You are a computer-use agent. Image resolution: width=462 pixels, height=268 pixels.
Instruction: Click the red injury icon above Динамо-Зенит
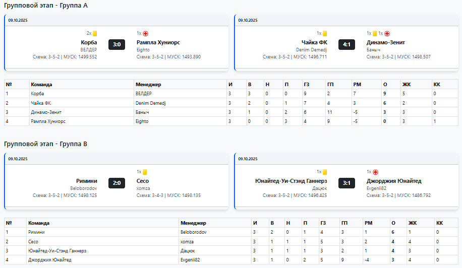click(387, 34)
